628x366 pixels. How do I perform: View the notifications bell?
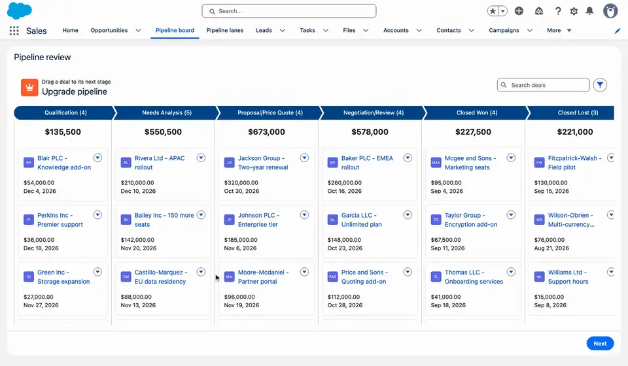coord(589,11)
